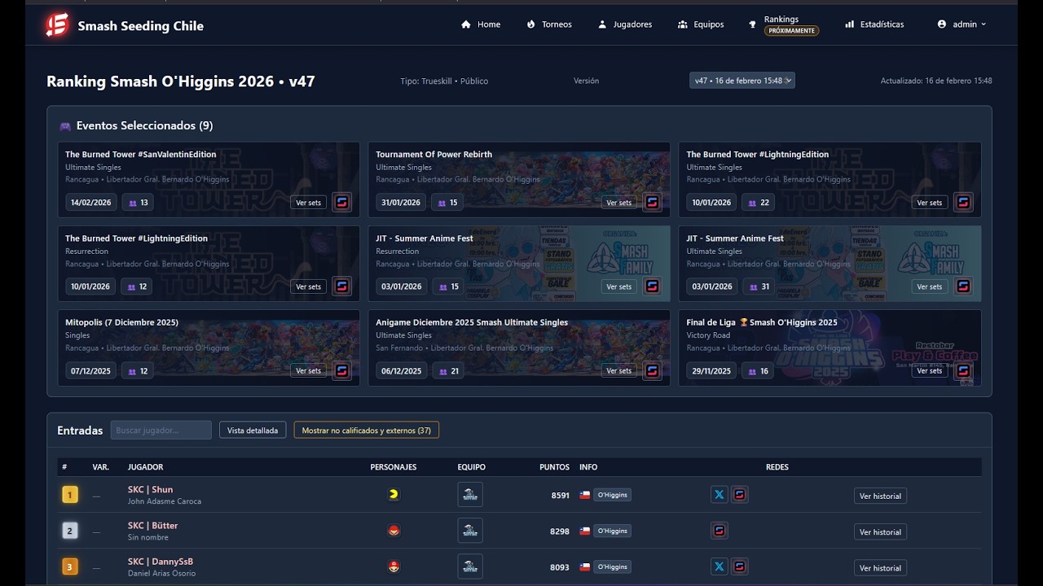Click Ver historial for SKC | Bütter

click(x=880, y=531)
